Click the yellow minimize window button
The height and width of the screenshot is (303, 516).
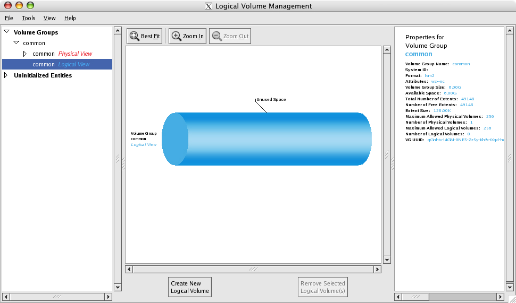19,6
